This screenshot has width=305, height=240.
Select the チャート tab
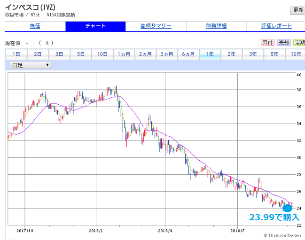pyautogui.click(x=95, y=26)
